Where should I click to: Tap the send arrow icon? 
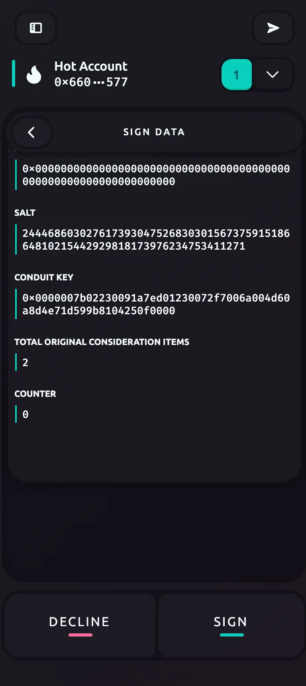(273, 28)
